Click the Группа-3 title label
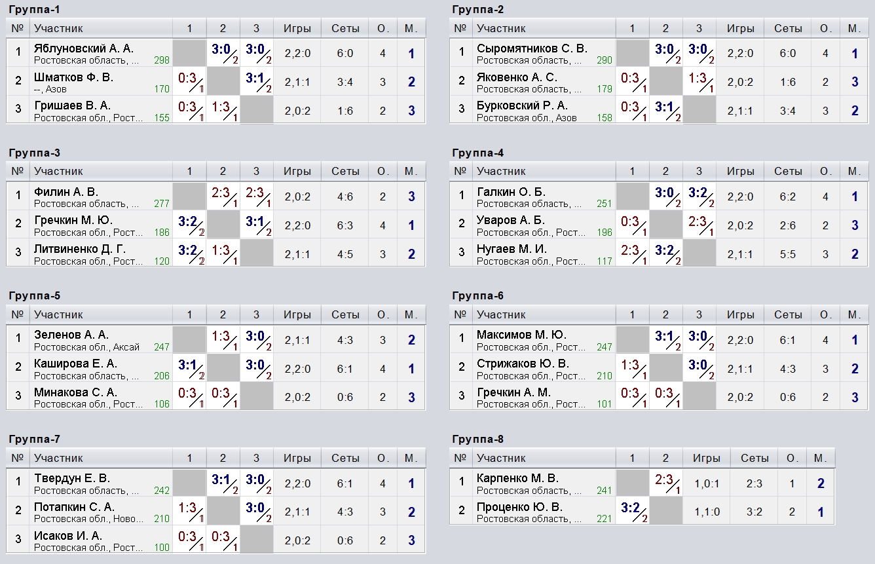 tap(35, 153)
